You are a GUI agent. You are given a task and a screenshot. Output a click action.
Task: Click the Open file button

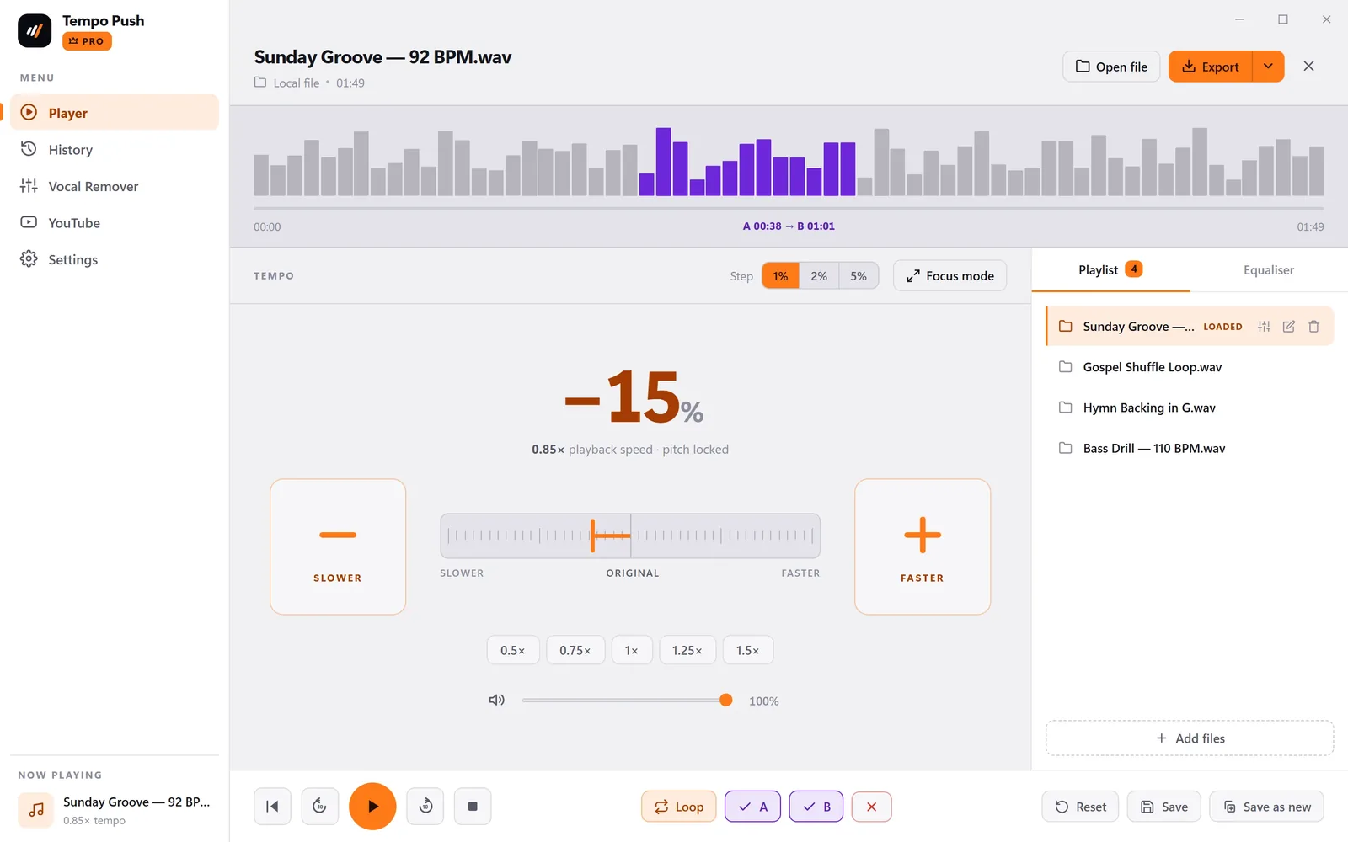(1111, 67)
